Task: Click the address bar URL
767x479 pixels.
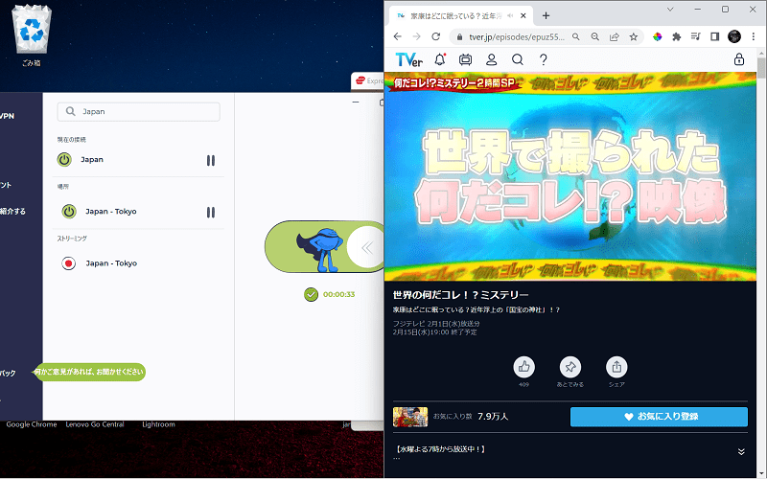Action: (x=517, y=37)
